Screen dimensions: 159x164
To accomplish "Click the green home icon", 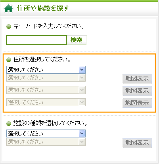I will click(8, 8).
